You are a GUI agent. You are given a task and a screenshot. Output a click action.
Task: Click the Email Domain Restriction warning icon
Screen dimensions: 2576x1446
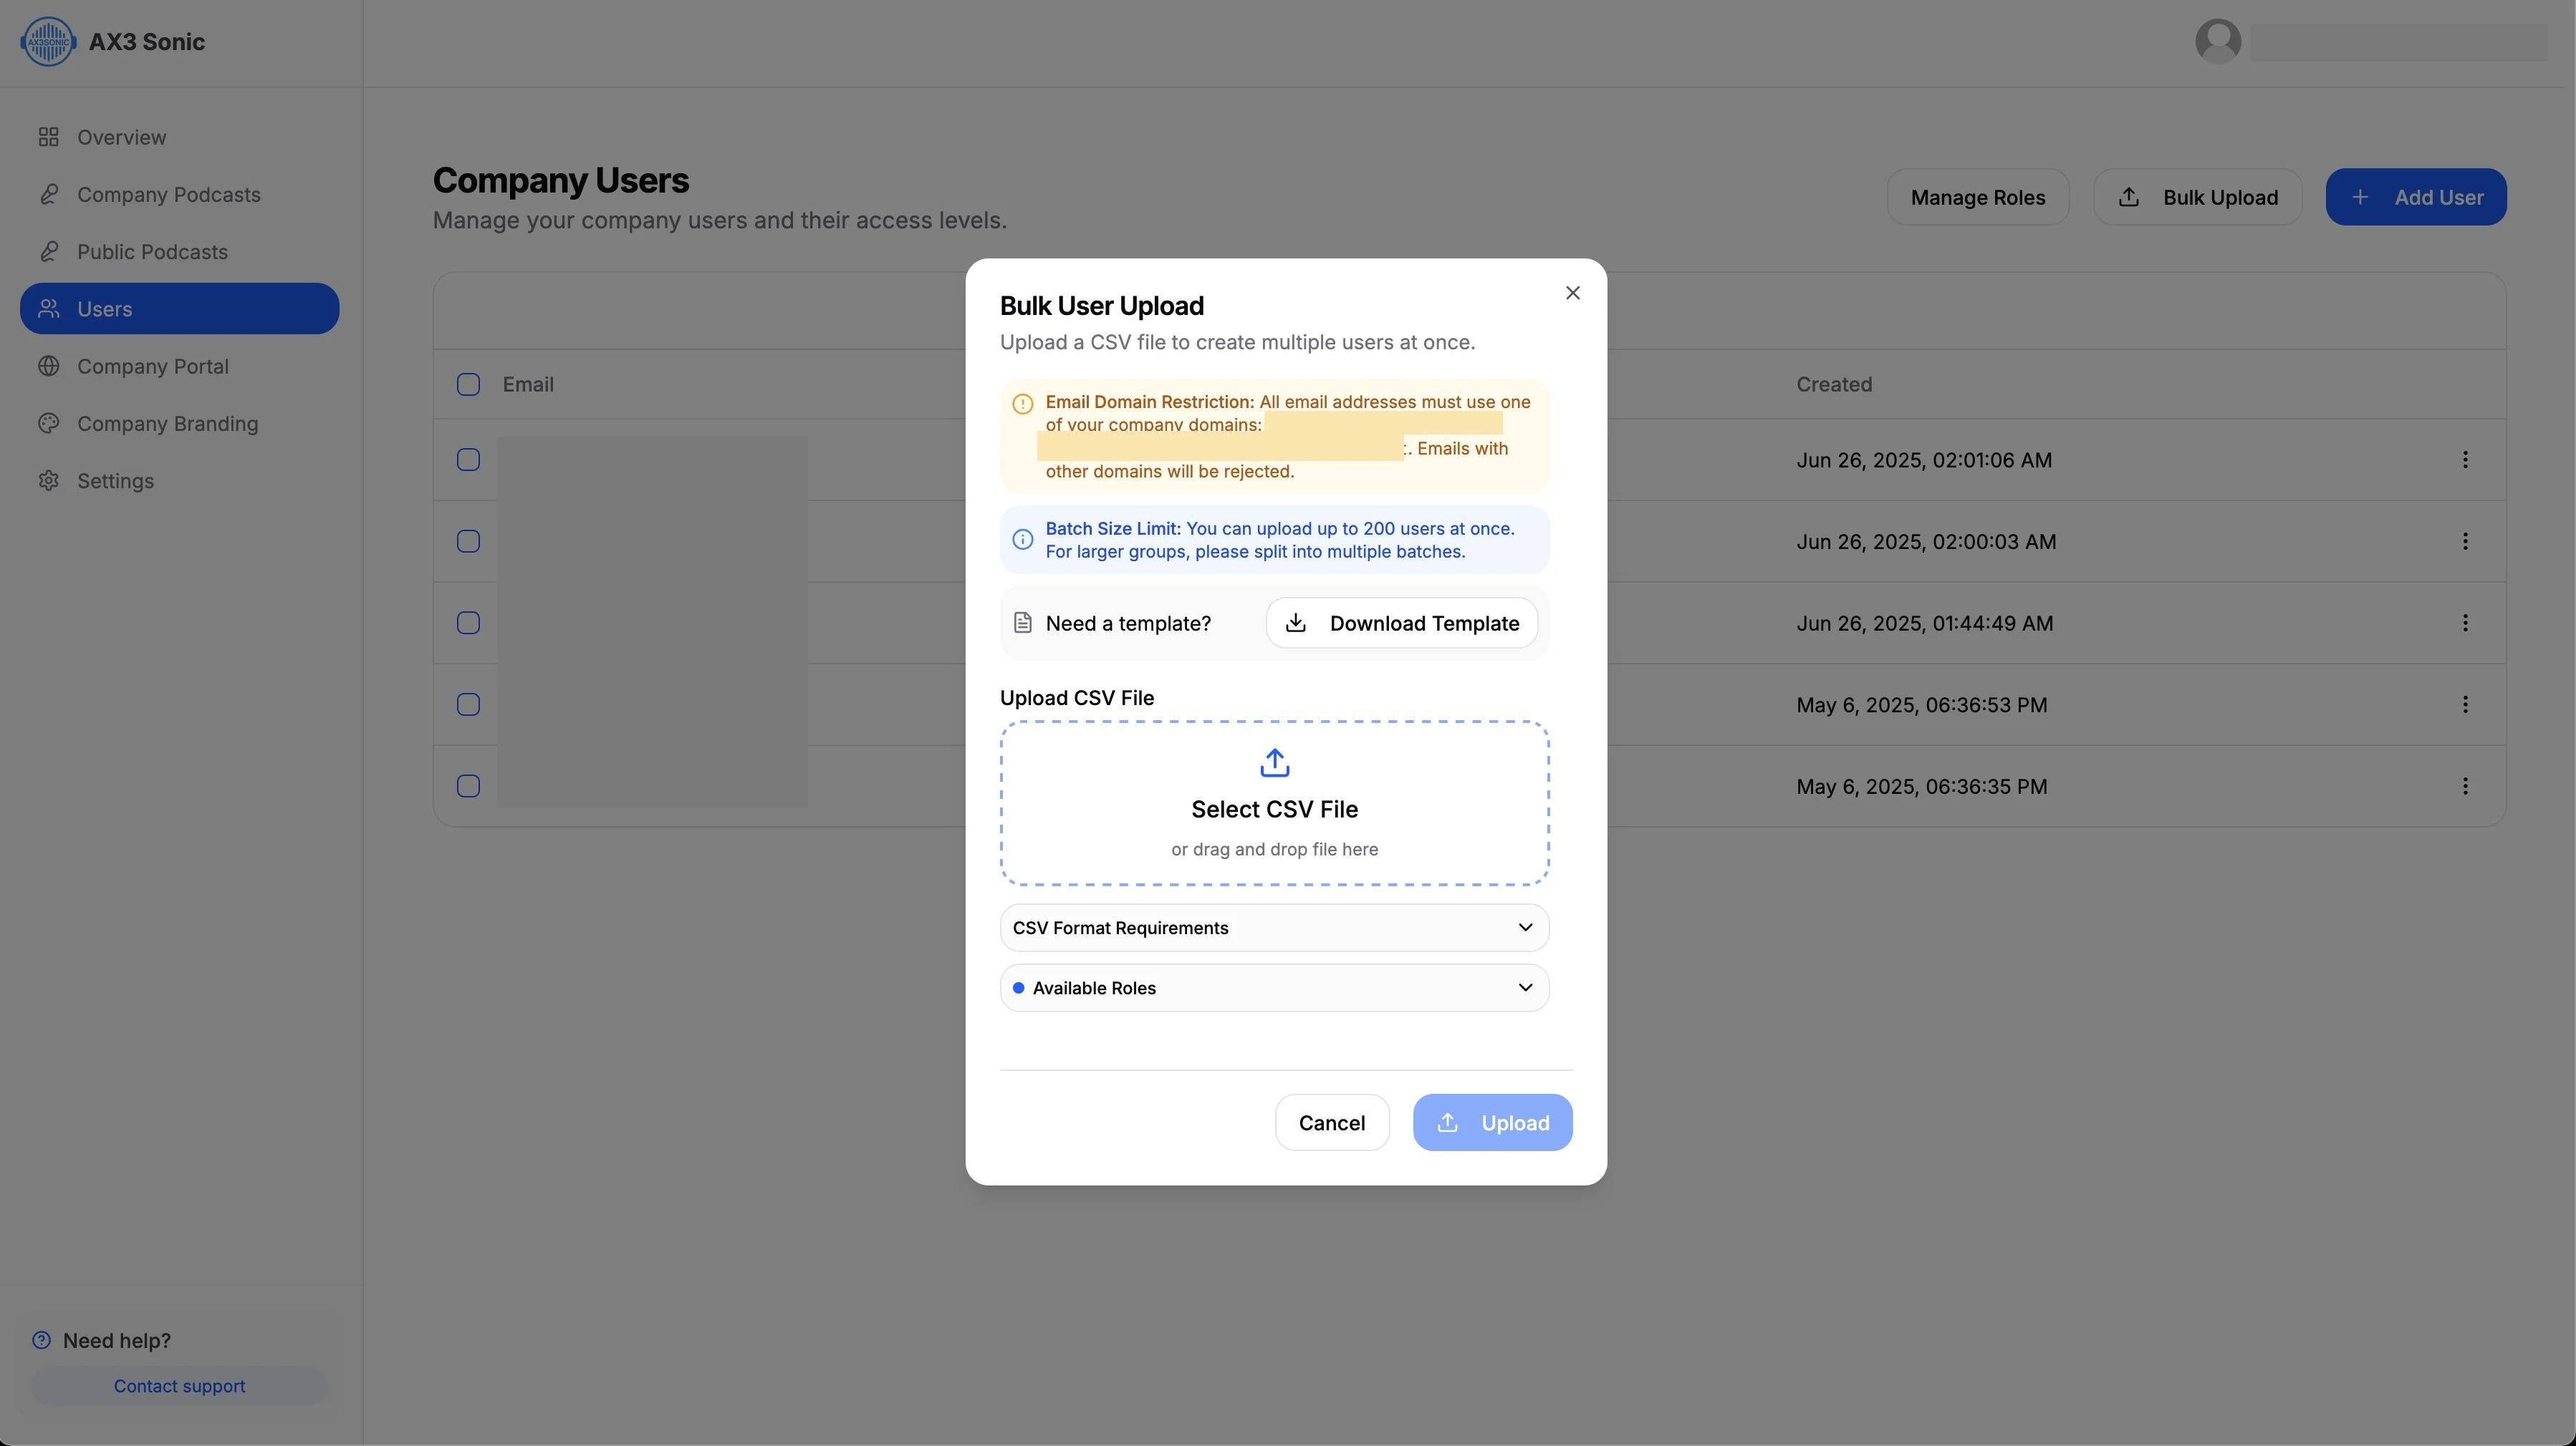[1022, 404]
